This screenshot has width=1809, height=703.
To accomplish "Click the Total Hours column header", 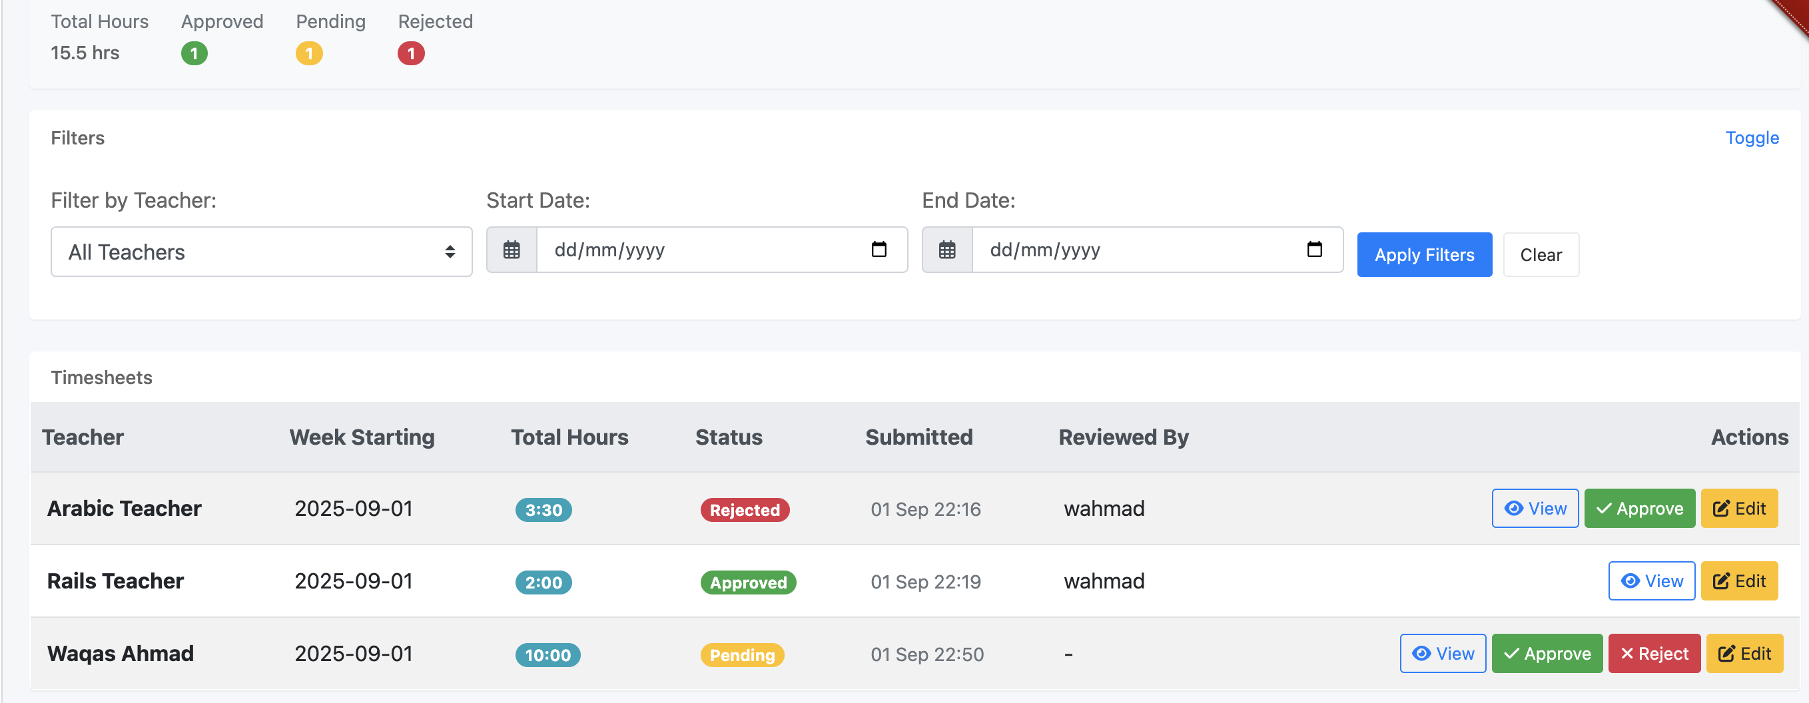I will [x=569, y=437].
